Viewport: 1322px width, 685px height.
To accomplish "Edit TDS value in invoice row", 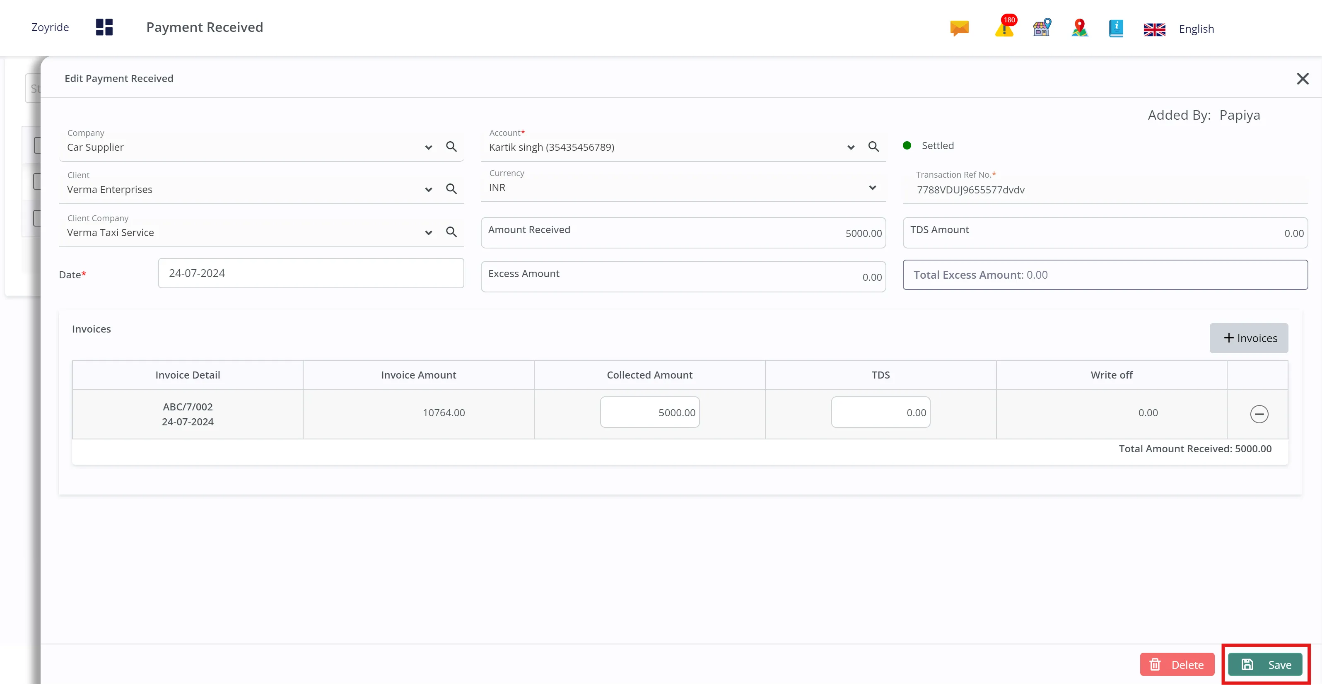I will click(881, 412).
